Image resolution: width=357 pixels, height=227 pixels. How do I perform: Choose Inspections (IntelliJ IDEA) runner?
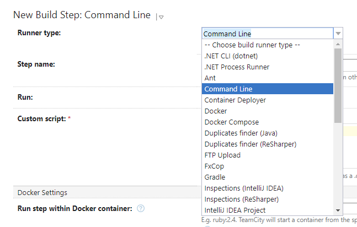243,188
